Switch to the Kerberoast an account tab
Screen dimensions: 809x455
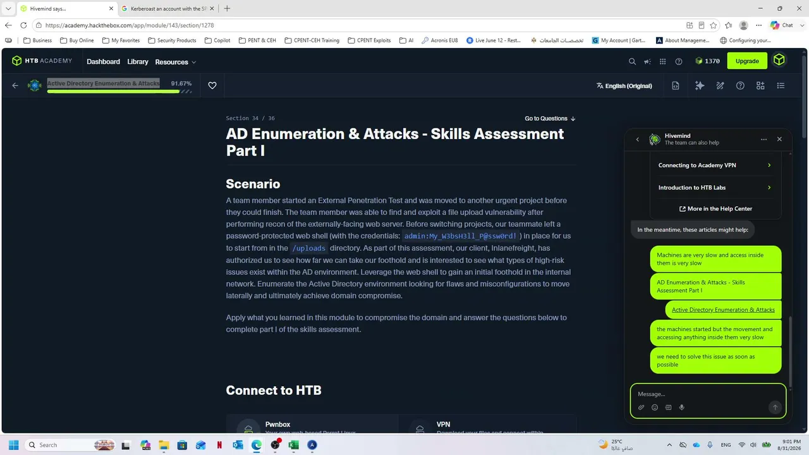[x=167, y=9]
